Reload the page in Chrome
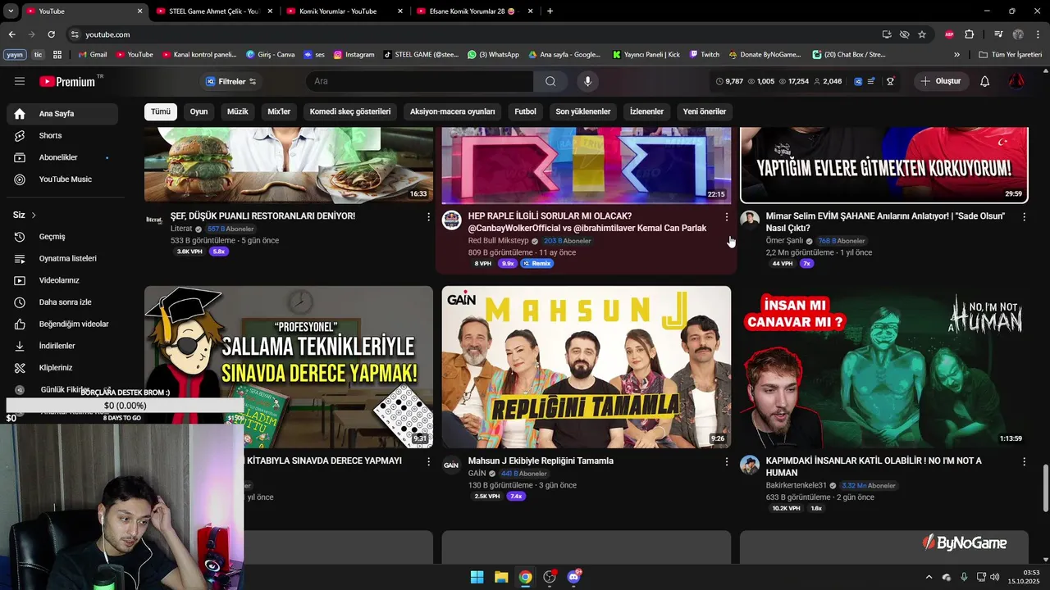 (x=51, y=34)
